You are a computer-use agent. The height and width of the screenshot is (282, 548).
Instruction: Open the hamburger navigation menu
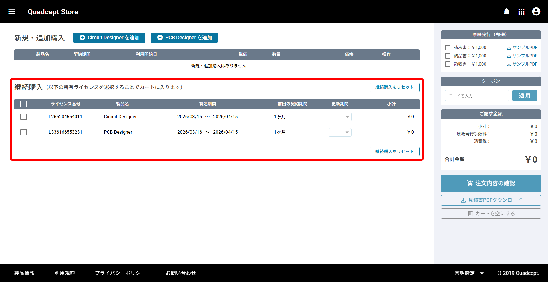[12, 12]
